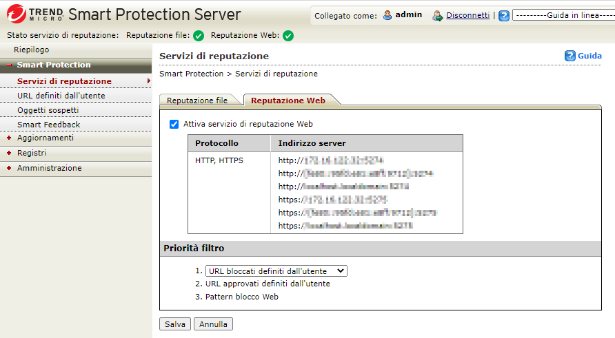Click the Disconnetti logout icon
The width and height of the screenshot is (615, 338).
click(x=437, y=15)
